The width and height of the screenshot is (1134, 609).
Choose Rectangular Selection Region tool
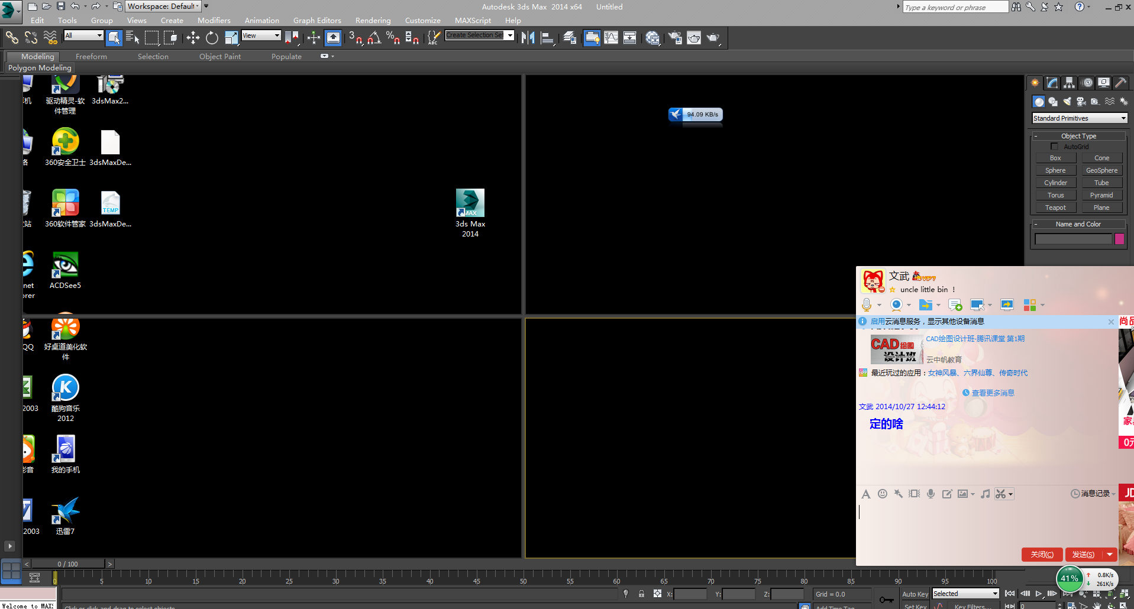152,38
